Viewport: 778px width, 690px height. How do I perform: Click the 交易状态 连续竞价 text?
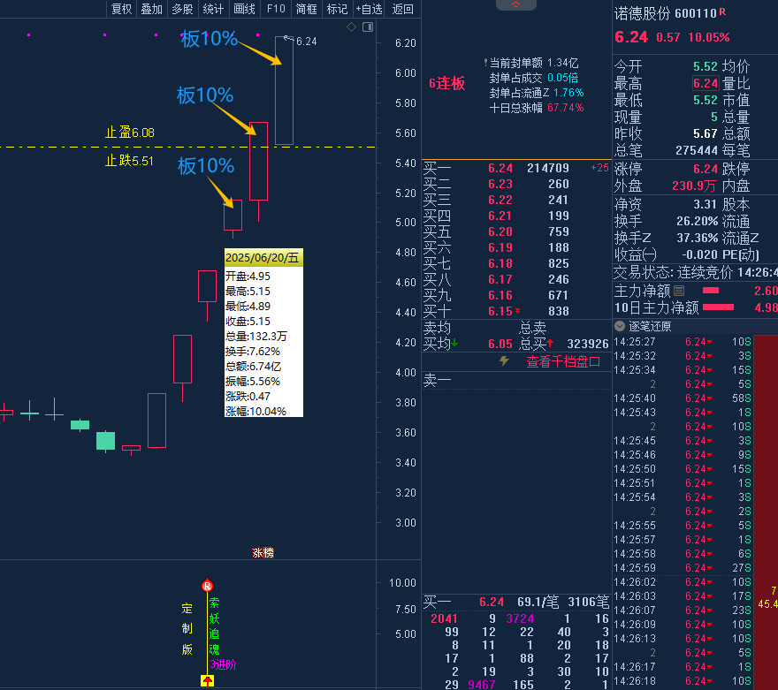click(673, 272)
